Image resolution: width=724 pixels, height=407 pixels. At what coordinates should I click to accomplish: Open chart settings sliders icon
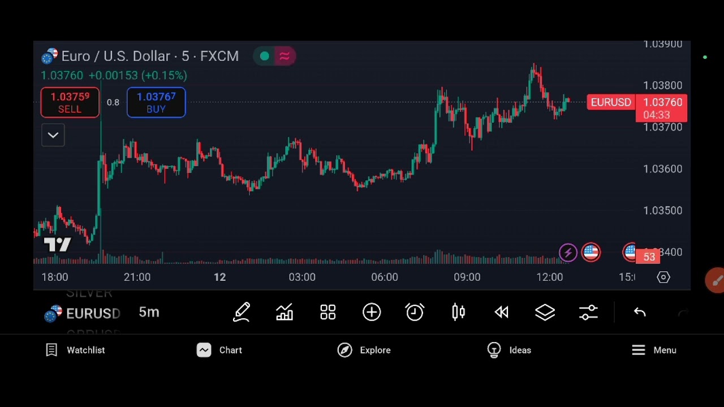[588, 313]
